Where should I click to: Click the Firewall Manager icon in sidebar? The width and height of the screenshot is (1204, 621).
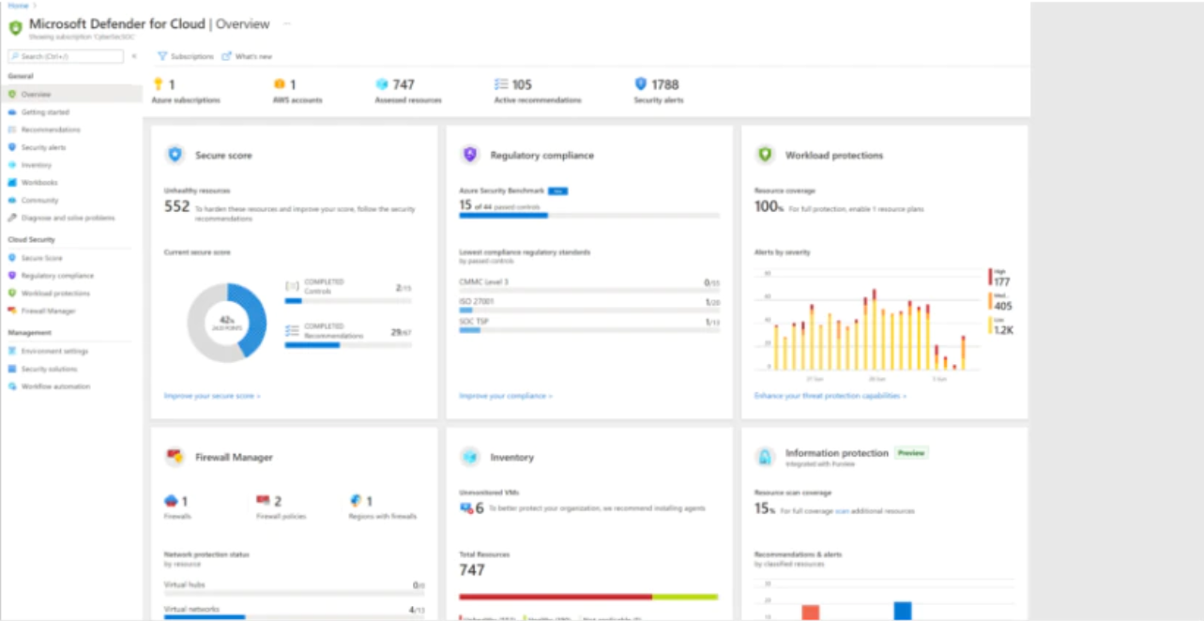click(x=12, y=310)
